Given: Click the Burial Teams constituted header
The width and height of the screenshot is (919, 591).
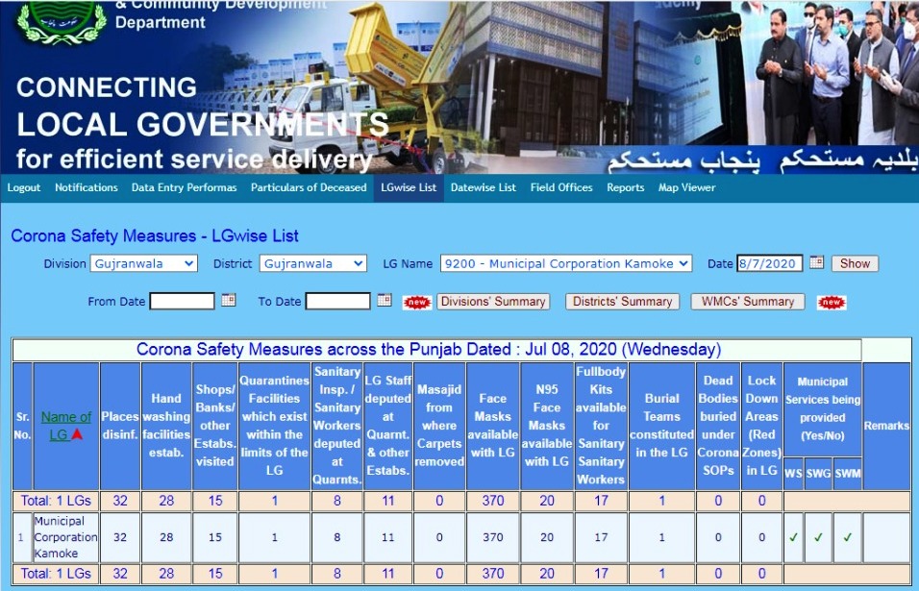Looking at the screenshot, I should coord(661,426).
